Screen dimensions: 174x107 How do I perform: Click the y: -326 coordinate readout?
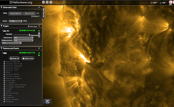tap(163, 3)
